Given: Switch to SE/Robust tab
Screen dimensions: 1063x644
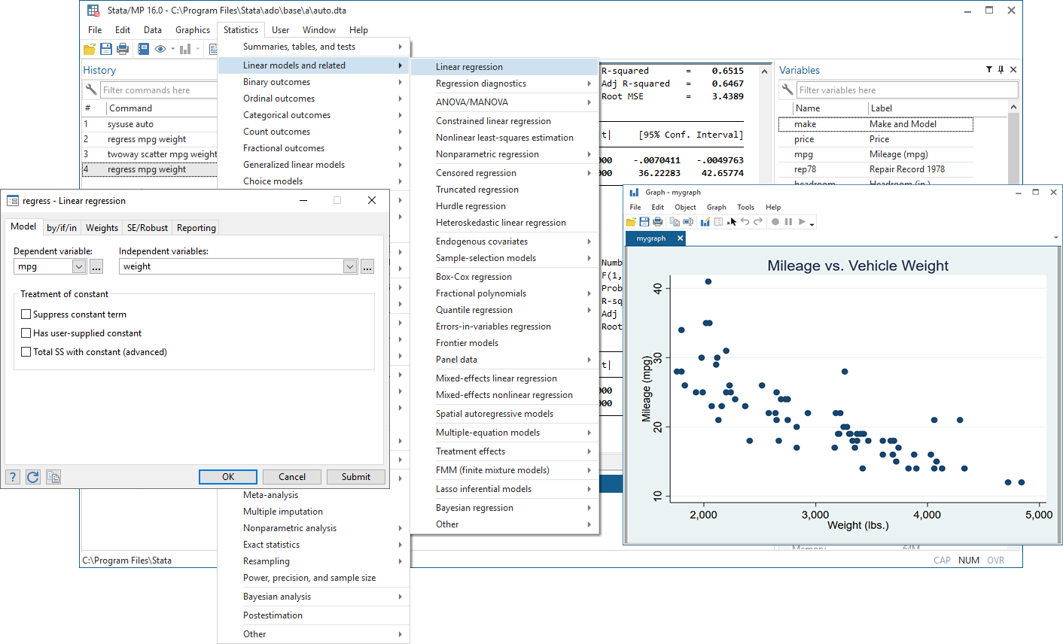Looking at the screenshot, I should (148, 228).
